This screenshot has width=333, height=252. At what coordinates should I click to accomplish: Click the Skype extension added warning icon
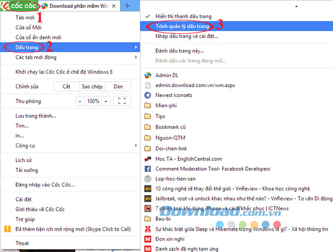[x=8, y=229]
